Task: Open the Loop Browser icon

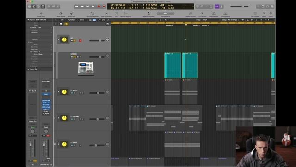Action: pyautogui.click(x=267, y=6)
